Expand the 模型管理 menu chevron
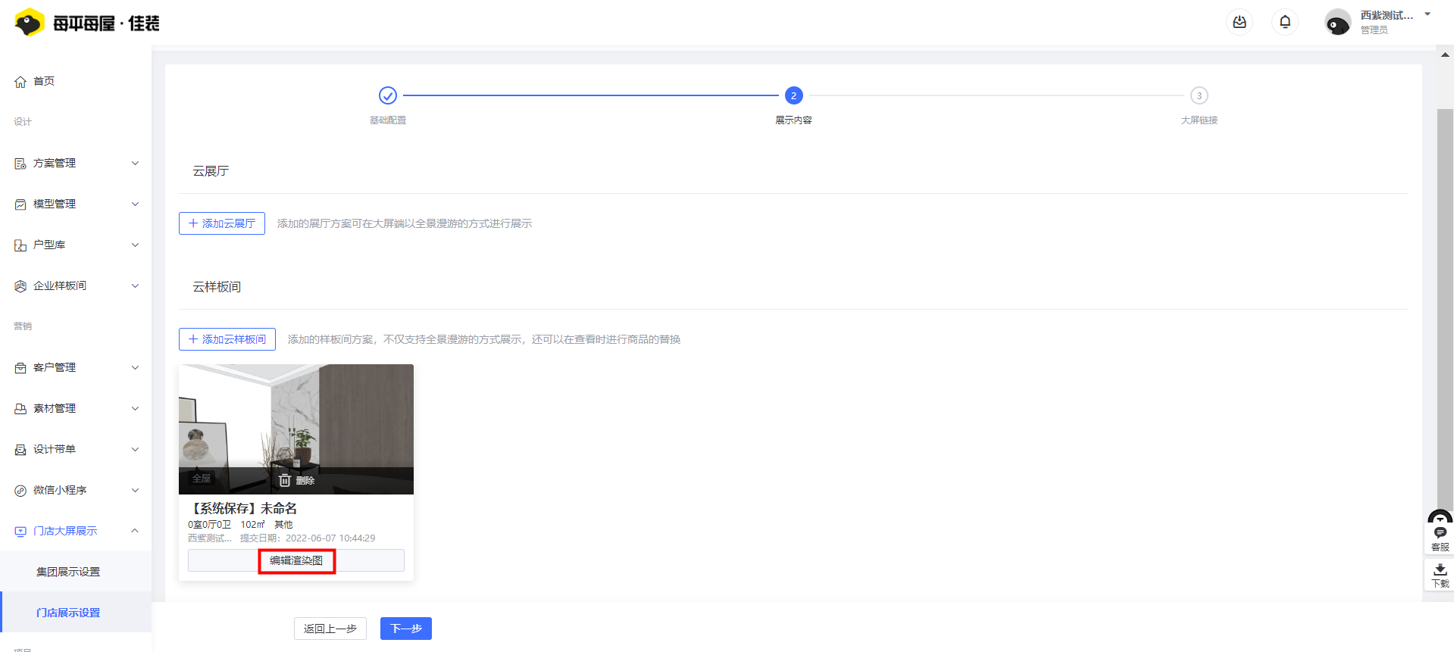This screenshot has height=652, width=1454. (x=135, y=204)
